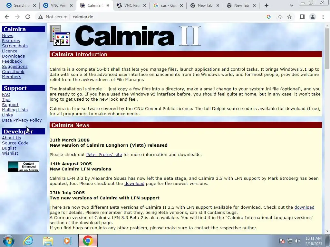The image size is (330, 247).
Task: Open the Windows Start button
Action: (x=9, y=241)
